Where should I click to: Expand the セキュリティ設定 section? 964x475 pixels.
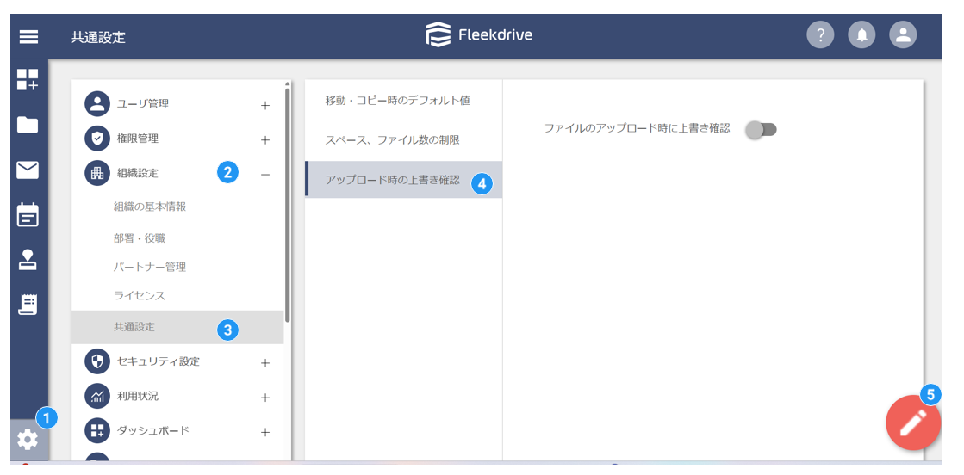click(x=265, y=363)
